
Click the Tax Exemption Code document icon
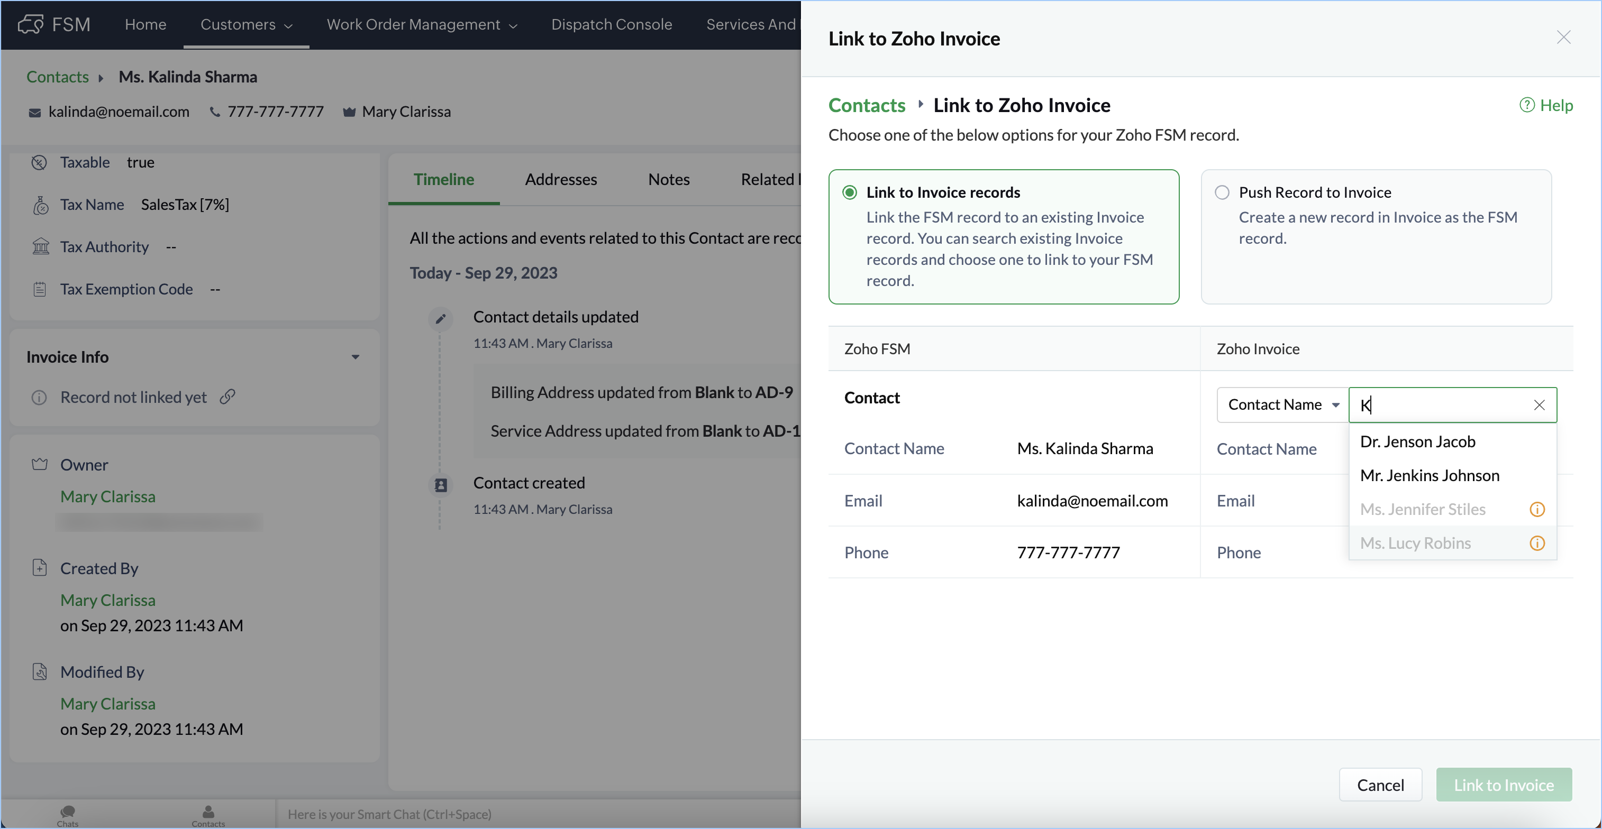point(40,289)
